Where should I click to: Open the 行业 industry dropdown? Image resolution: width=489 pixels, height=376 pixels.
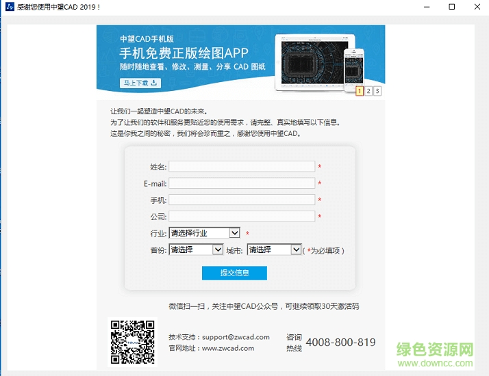(204, 233)
